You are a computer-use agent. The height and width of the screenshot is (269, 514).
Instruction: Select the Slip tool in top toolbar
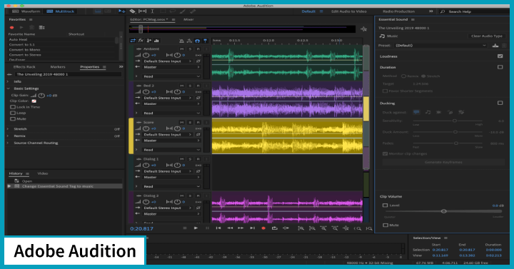tap(143, 11)
